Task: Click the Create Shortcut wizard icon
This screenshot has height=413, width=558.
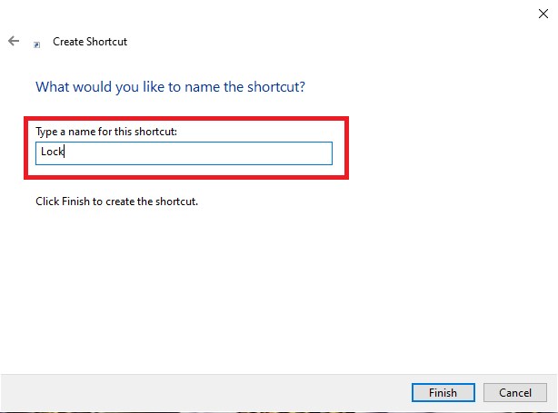Action: (x=36, y=44)
